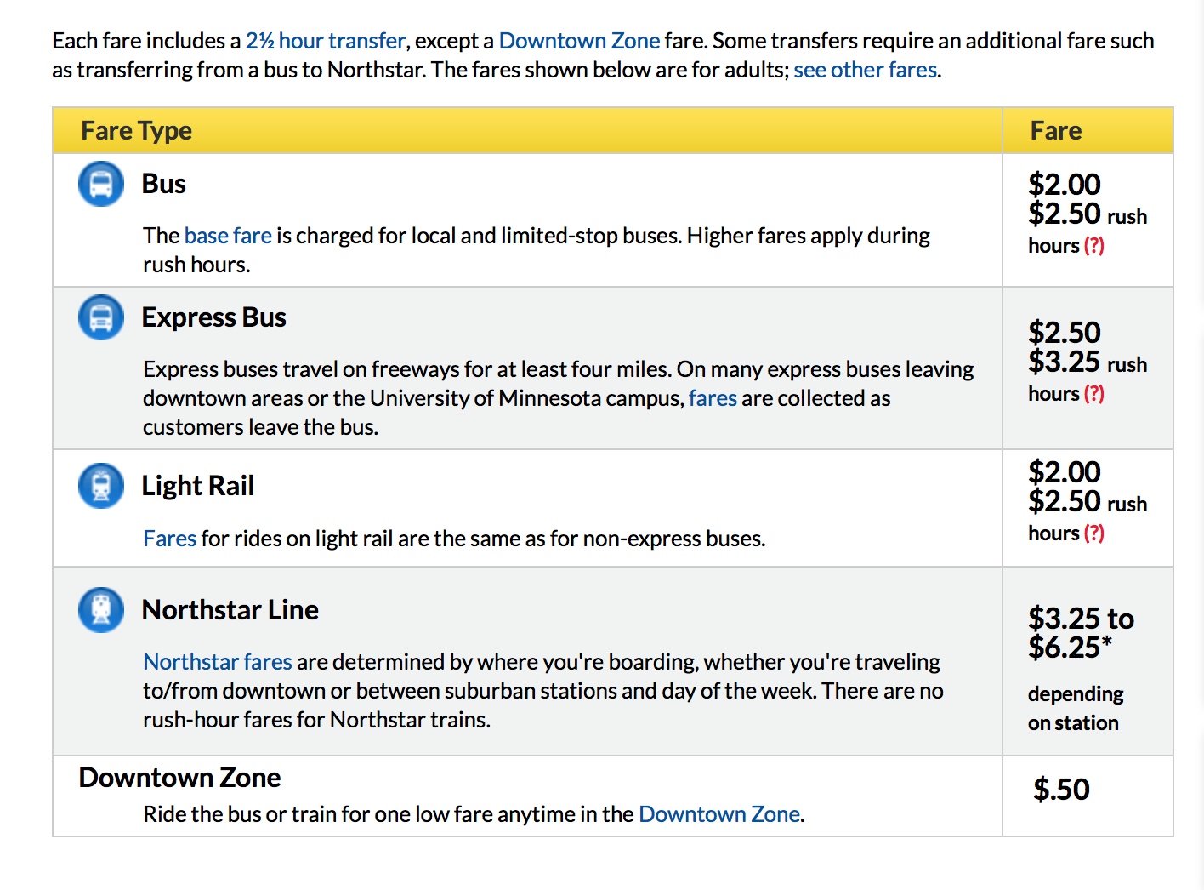Viewport: 1204px width, 890px height.
Task: Open the Fares link under Light Rail
Action: [169, 539]
